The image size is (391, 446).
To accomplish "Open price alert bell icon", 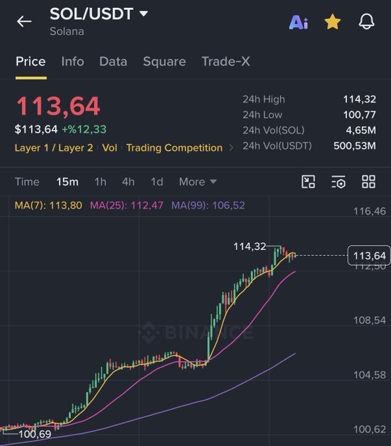I will pos(367,22).
